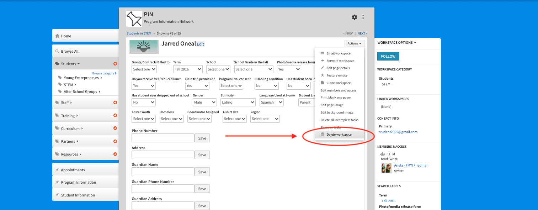Save the Phone Number field
This screenshot has width=538, height=210.
202,138
